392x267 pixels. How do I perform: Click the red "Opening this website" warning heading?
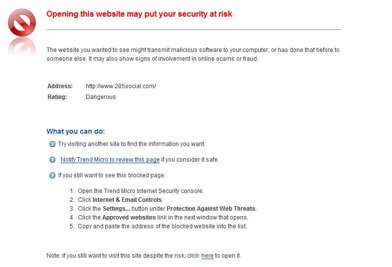pyautogui.click(x=139, y=14)
